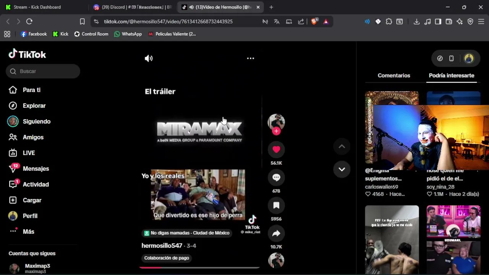Open the Control Room bookmark
This screenshot has width=489, height=275.
[91, 34]
